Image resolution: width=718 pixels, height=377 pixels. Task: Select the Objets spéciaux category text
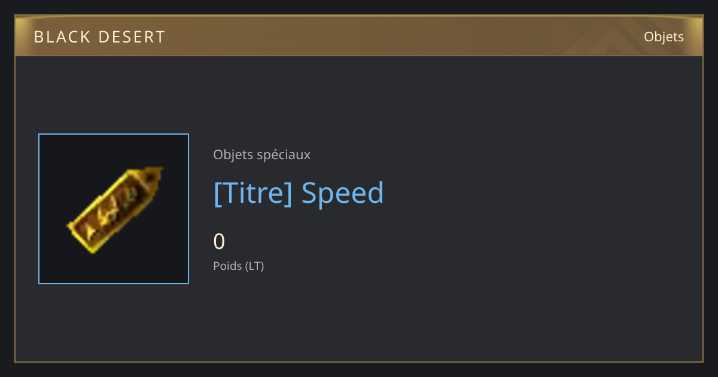(262, 155)
